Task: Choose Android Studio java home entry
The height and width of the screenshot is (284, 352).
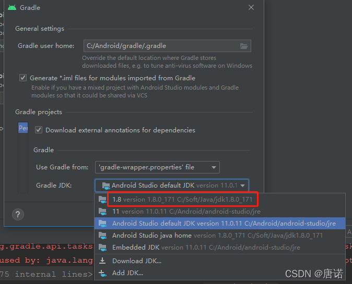Action: (x=219, y=235)
